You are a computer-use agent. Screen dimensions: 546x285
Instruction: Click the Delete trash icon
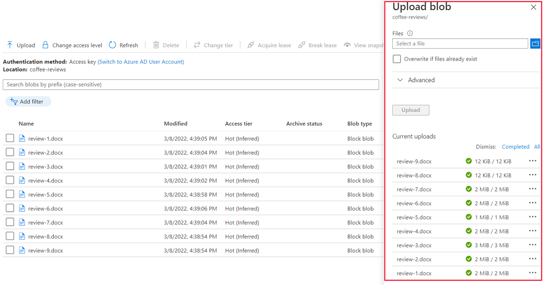click(156, 45)
